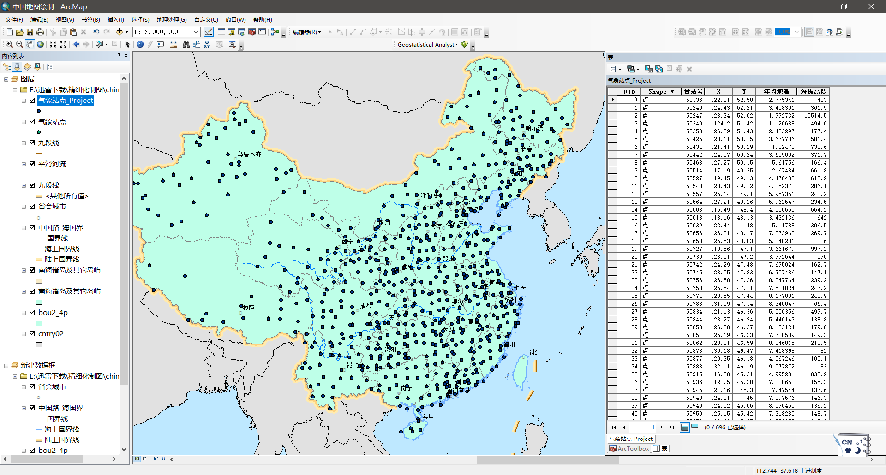Jump to the last table record
This screenshot has height=475, width=886.
pyautogui.click(x=672, y=427)
